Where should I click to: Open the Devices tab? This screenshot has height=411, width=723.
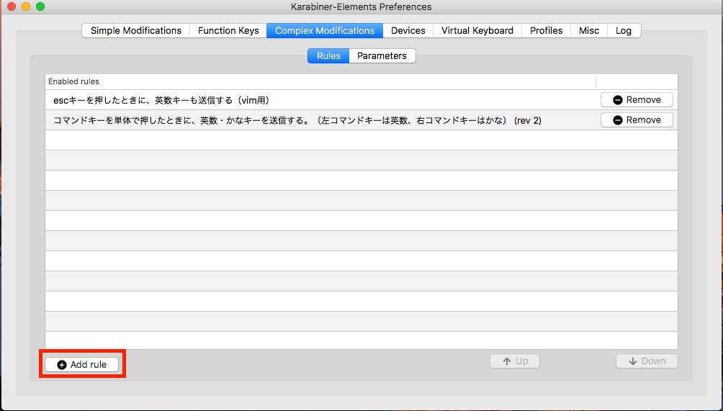pyautogui.click(x=408, y=30)
